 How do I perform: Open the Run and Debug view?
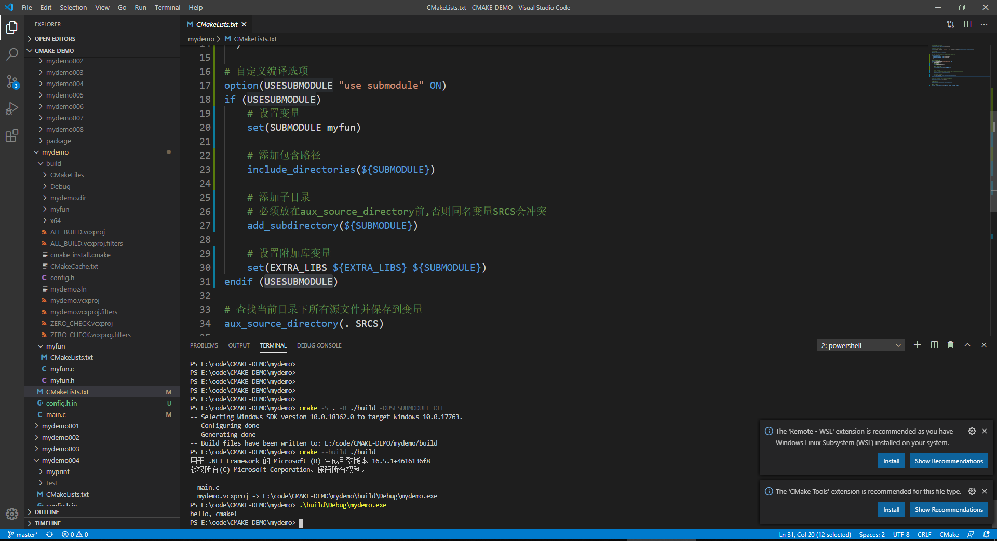11,108
